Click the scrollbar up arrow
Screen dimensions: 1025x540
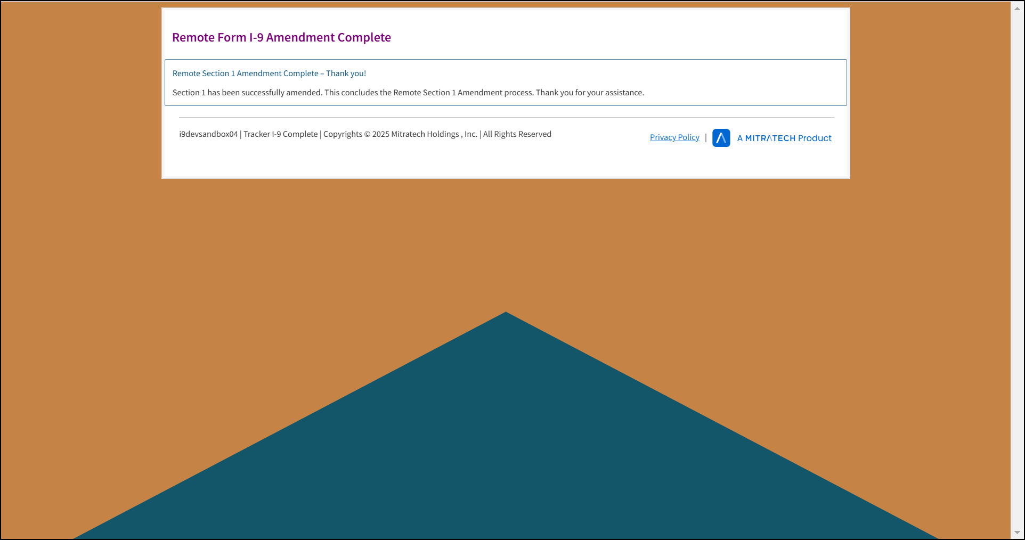tap(1017, 9)
